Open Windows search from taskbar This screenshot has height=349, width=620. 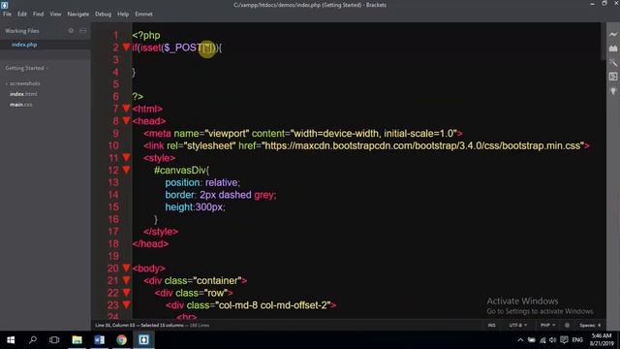(33, 340)
